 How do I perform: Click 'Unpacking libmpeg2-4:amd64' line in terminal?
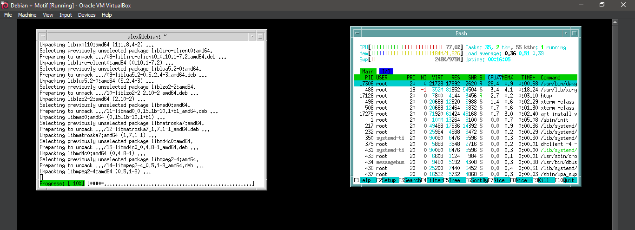pos(95,171)
